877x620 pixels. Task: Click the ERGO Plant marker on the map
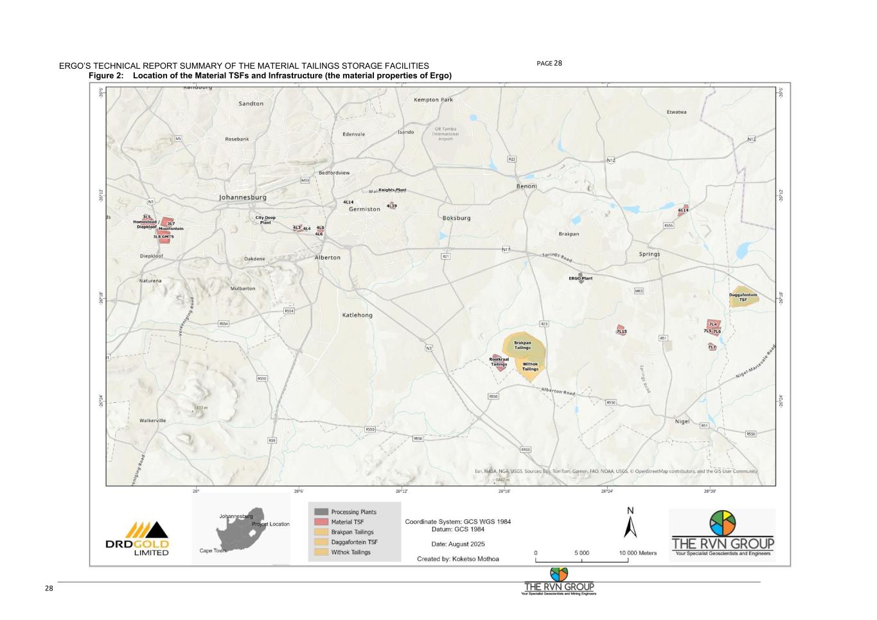[x=581, y=278]
